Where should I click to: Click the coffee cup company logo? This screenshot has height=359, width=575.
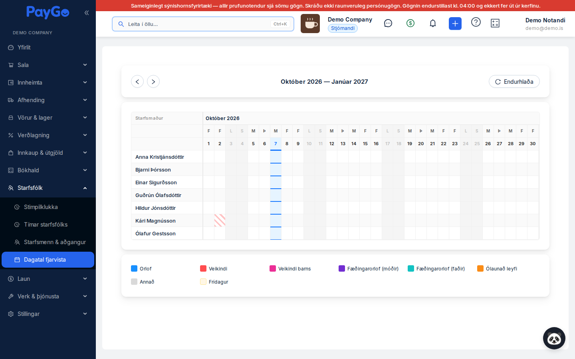click(310, 24)
